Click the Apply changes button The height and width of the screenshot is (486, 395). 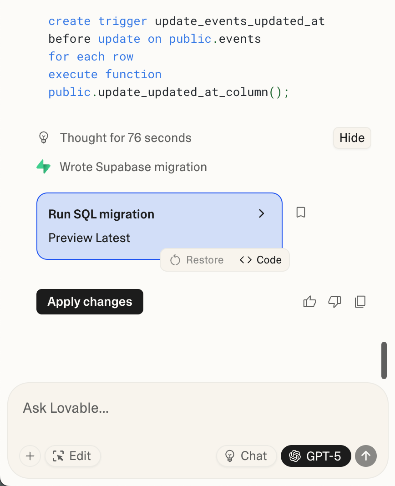click(90, 302)
